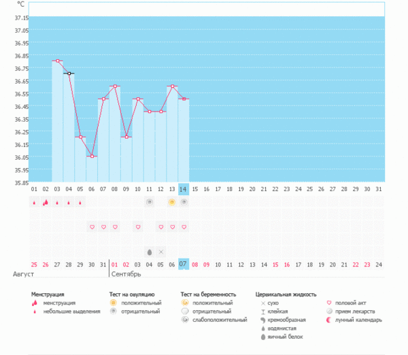Click the intercourse heart icon on day 06
The height and width of the screenshot is (355, 408).
click(x=92, y=226)
